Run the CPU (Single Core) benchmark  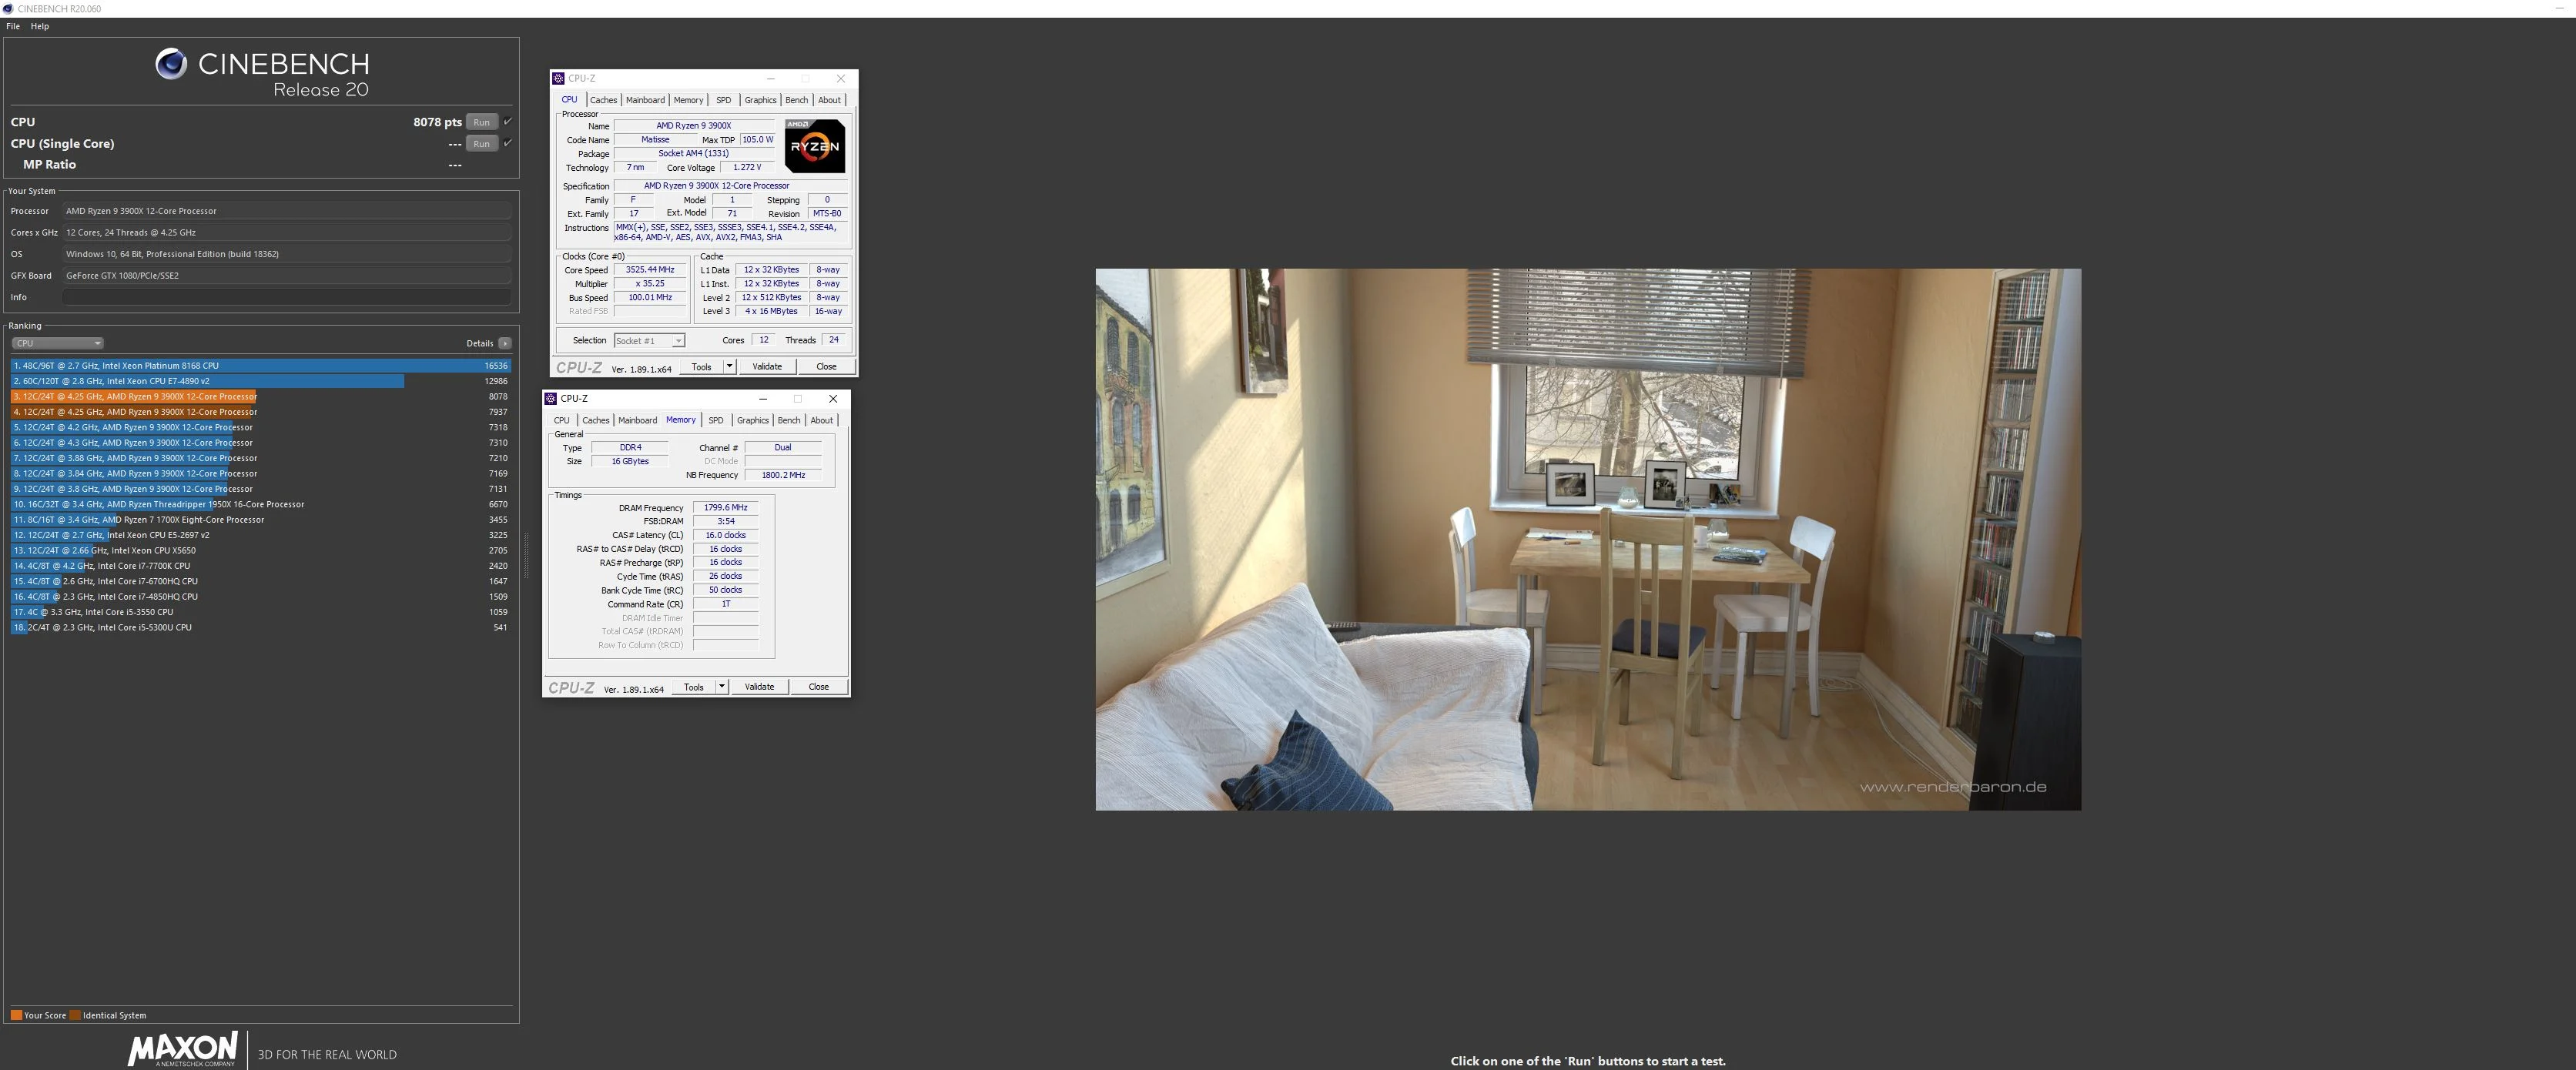pos(481,144)
